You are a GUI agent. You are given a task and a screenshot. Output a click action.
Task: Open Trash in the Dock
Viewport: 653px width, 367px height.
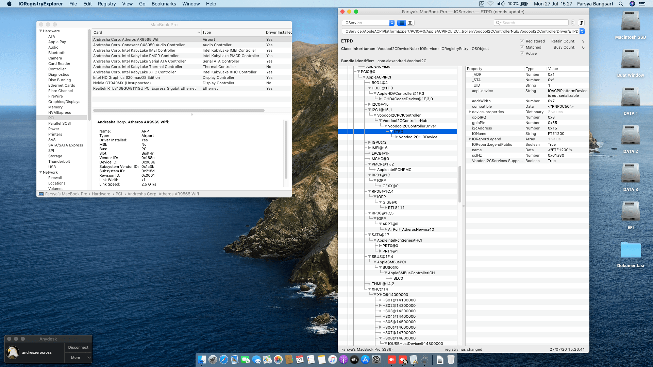pos(451,359)
